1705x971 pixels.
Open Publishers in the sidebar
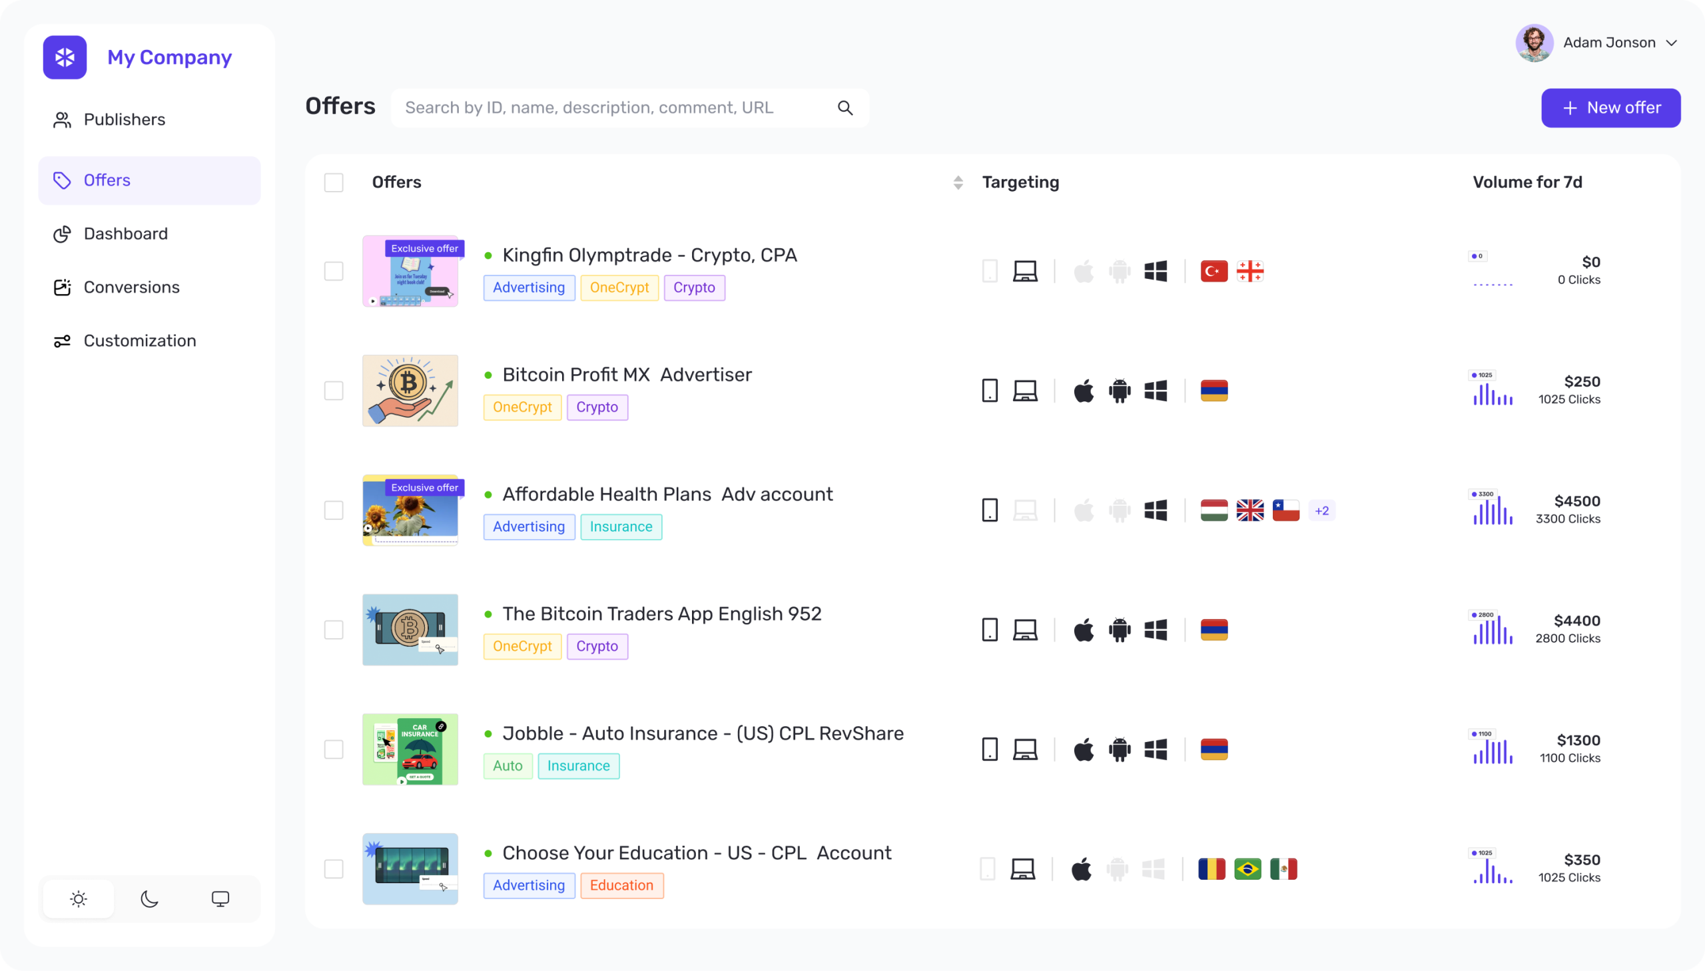124,120
